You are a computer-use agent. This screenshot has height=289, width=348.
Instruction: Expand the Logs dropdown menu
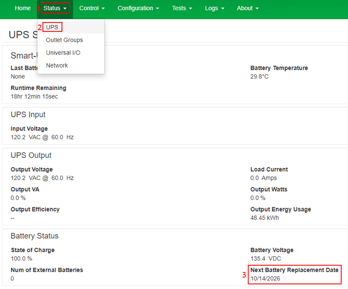click(215, 8)
